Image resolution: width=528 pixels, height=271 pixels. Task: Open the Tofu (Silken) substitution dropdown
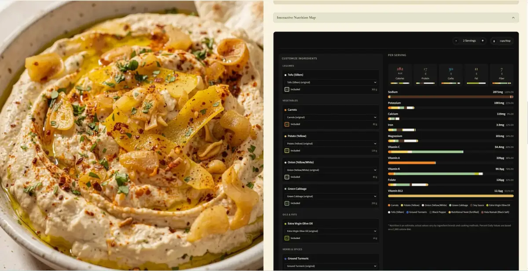point(331,82)
